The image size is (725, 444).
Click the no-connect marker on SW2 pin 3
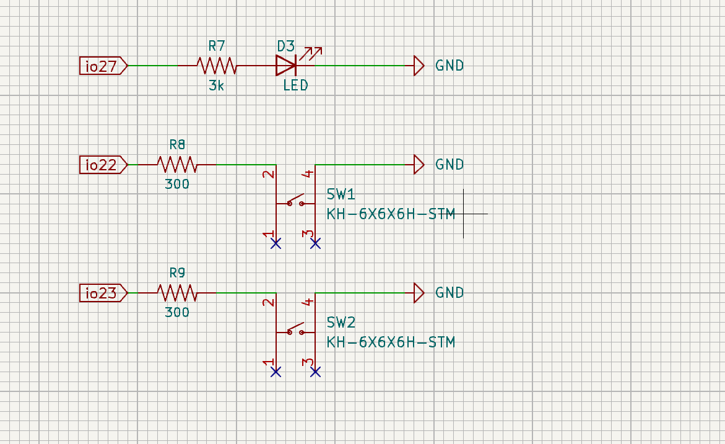click(x=315, y=372)
